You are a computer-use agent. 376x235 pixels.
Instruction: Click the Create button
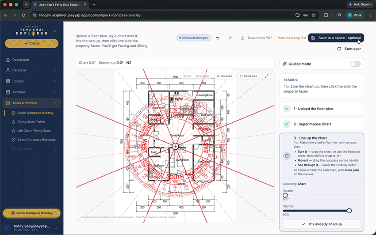click(x=32, y=43)
